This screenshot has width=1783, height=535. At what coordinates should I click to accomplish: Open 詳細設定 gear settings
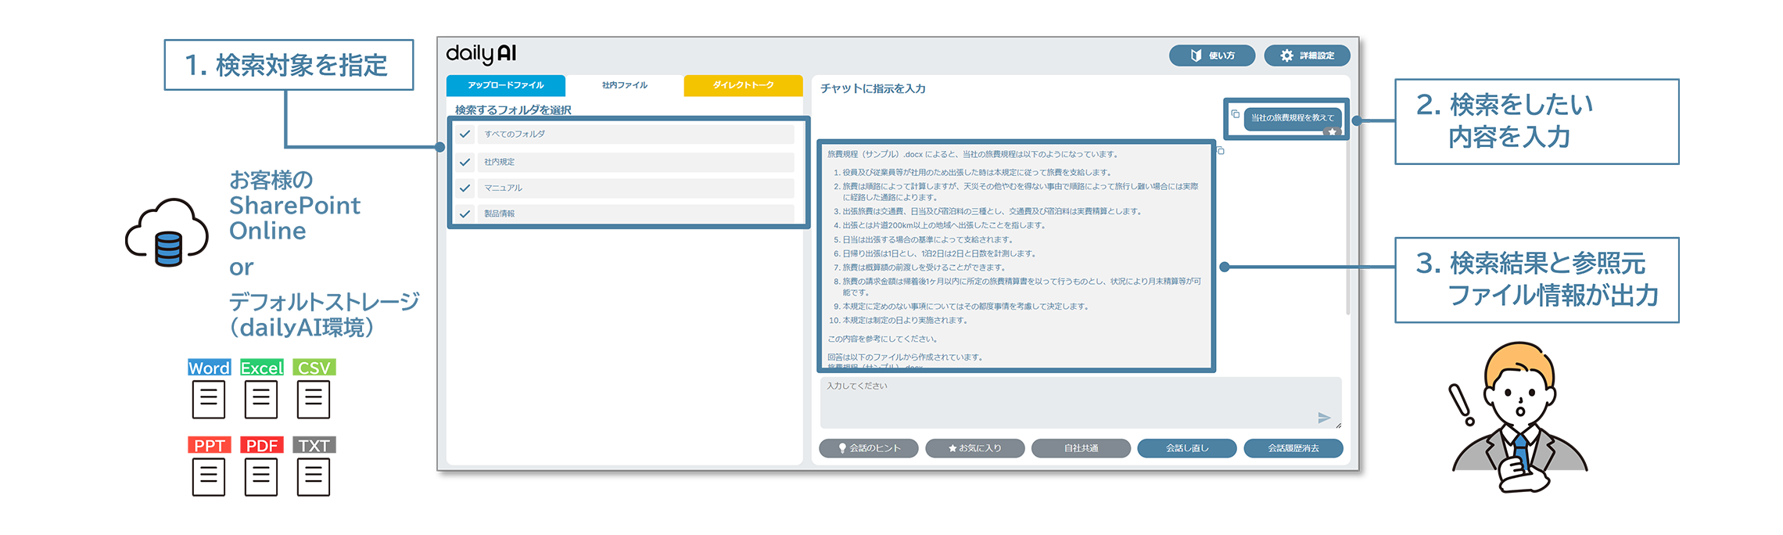[x=1307, y=56]
